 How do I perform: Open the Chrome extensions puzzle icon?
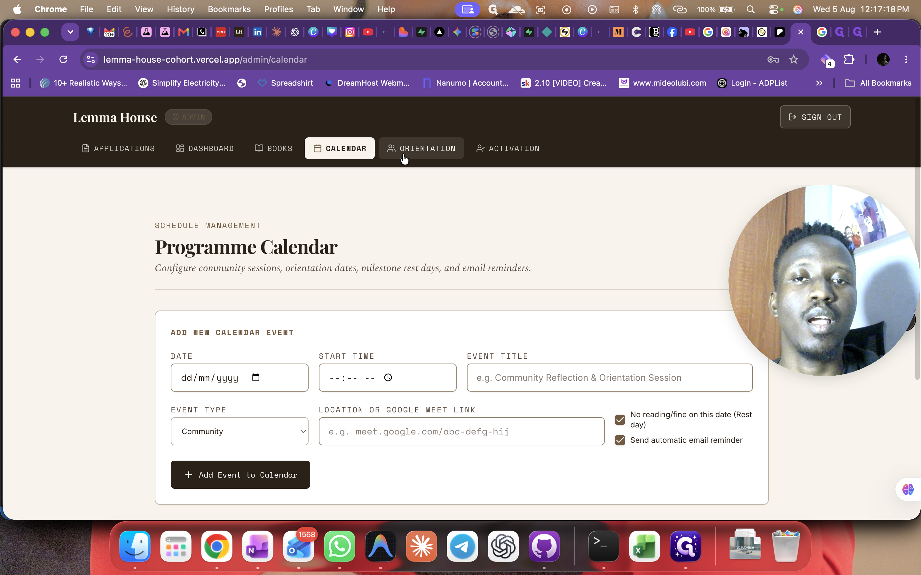click(x=849, y=59)
